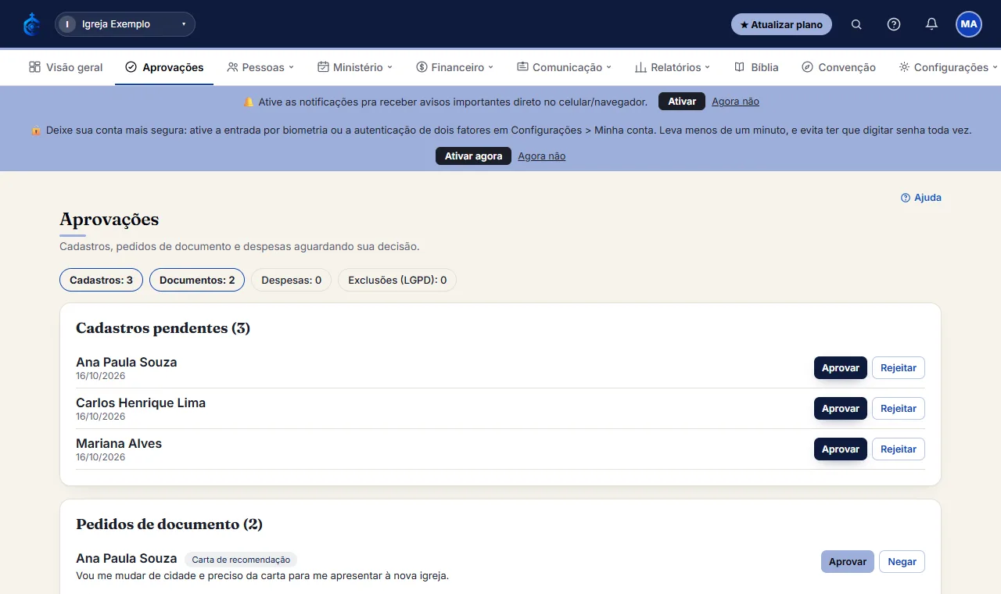Click the Convenção compass icon

(x=807, y=67)
